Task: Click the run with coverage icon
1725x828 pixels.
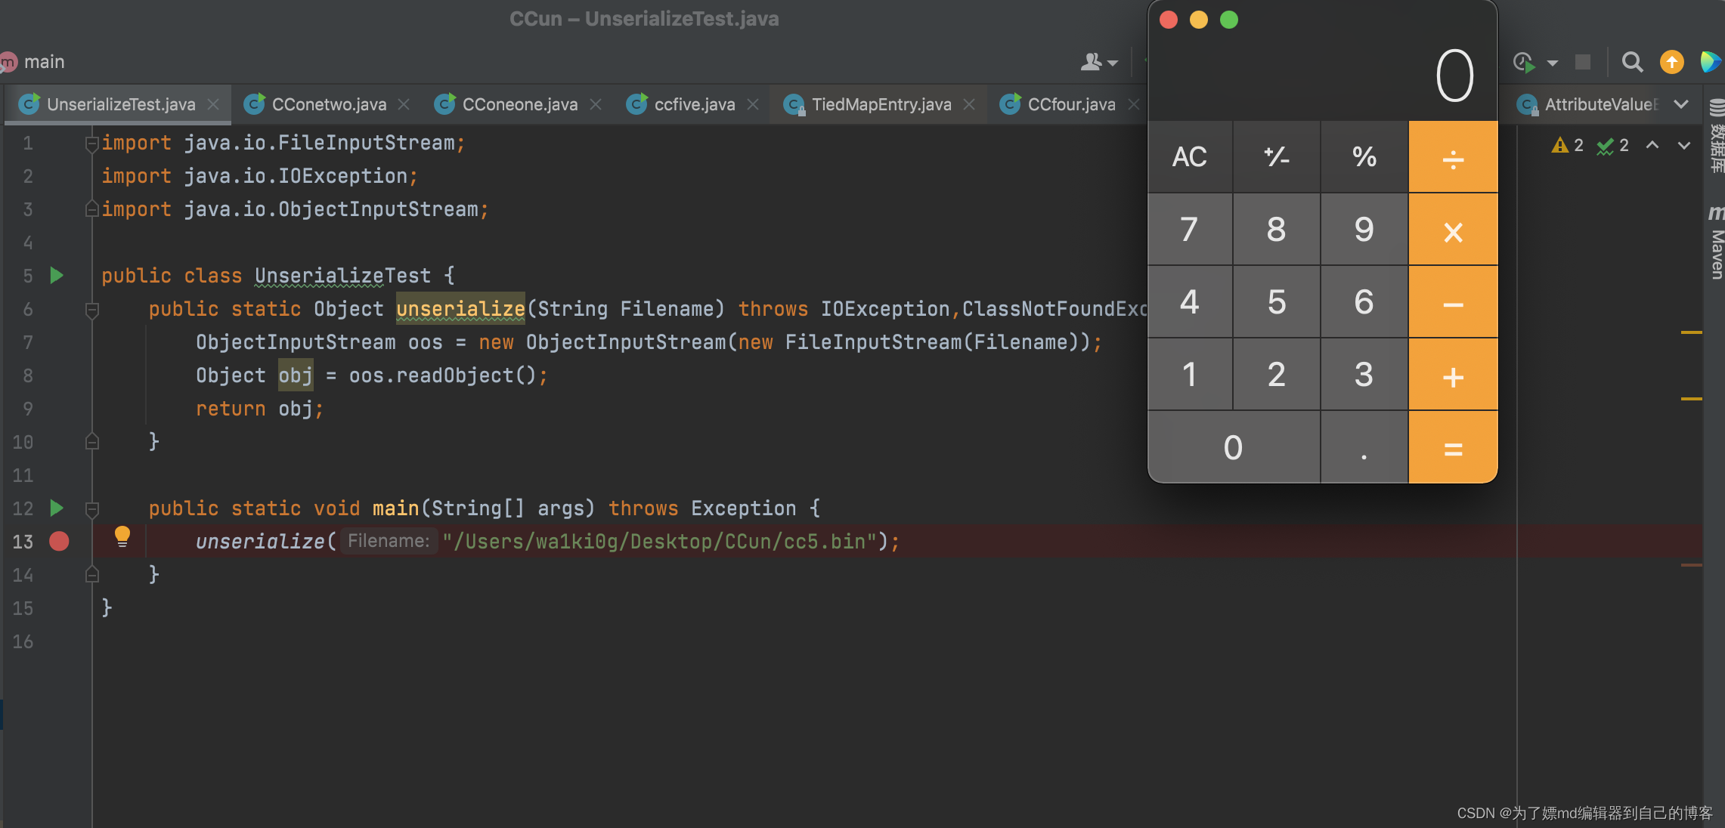Action: coord(1524,62)
